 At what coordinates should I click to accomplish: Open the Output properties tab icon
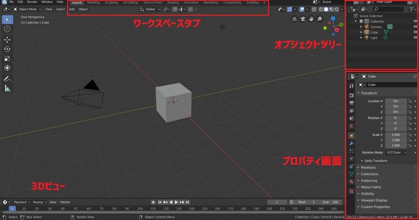point(351,103)
